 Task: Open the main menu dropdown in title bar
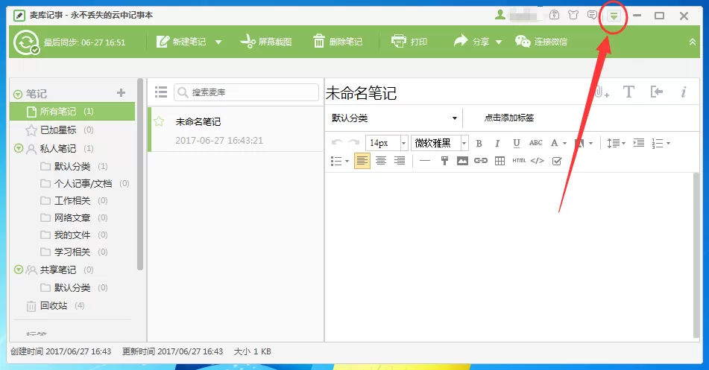[x=614, y=16]
